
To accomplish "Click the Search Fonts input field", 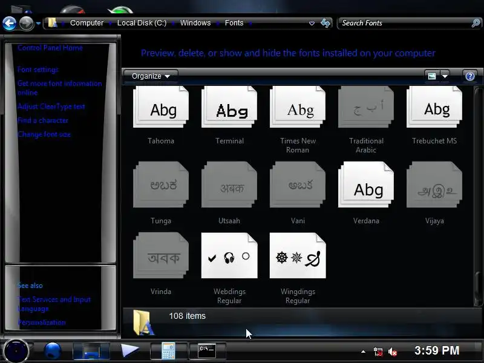I will 404,23.
